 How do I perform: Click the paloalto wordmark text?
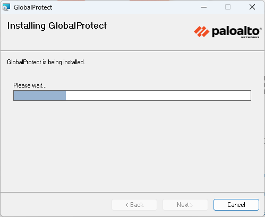(236, 32)
